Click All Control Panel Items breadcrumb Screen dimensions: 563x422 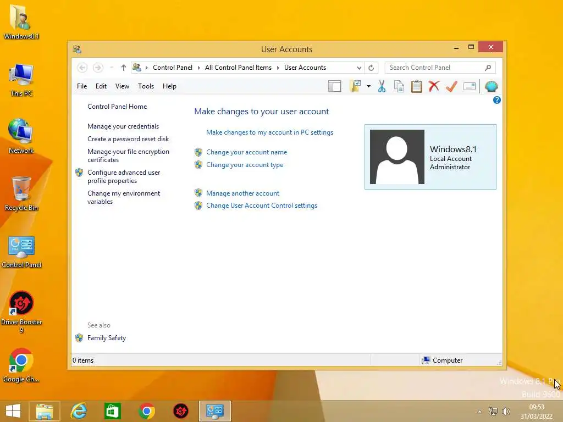point(238,68)
